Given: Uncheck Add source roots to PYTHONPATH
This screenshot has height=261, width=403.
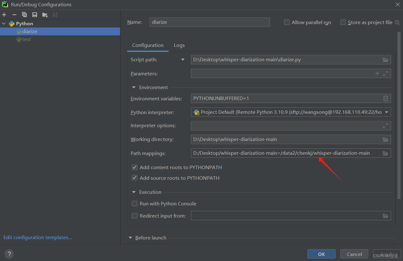Looking at the screenshot, I should (x=134, y=178).
